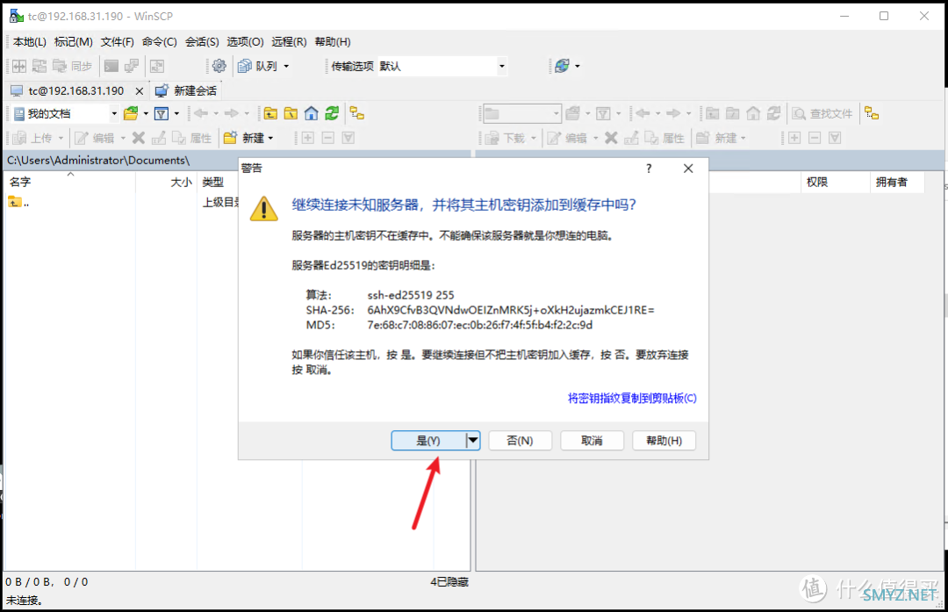This screenshot has width=948, height=612.
Task: Open the 会话(S) menu
Action: pos(202,42)
